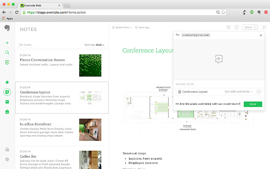Close the share panel with X
The height and width of the screenshot is (169, 270).
coord(261,35)
